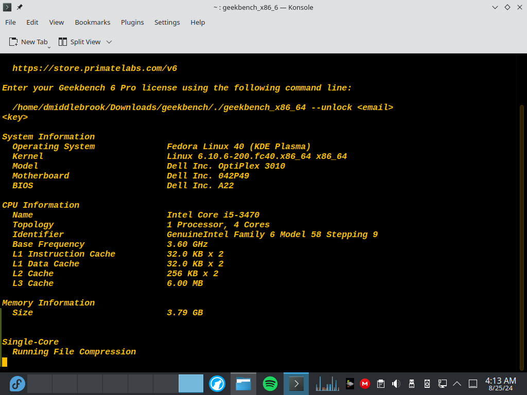Click the disk tray icon beside USB

[427, 384]
